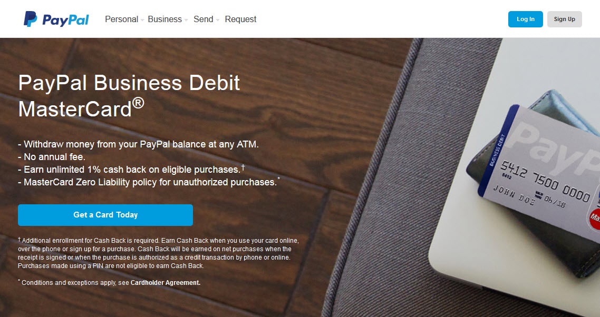Click the card number 5412 7500 0000
Screen dimensions: 600x317
click(x=545, y=181)
